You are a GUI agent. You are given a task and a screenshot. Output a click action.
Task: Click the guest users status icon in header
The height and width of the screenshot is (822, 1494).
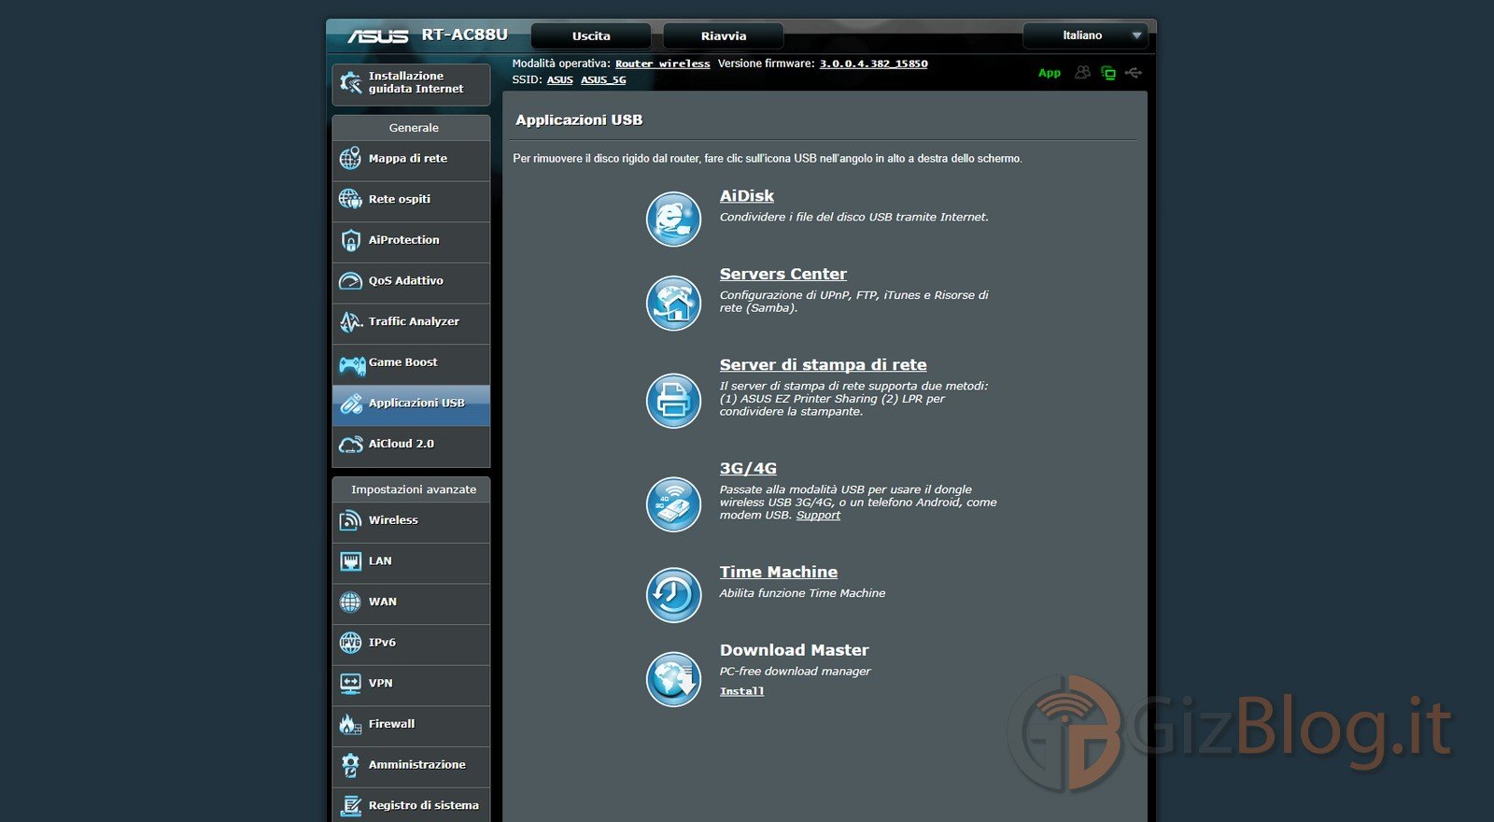click(1082, 72)
